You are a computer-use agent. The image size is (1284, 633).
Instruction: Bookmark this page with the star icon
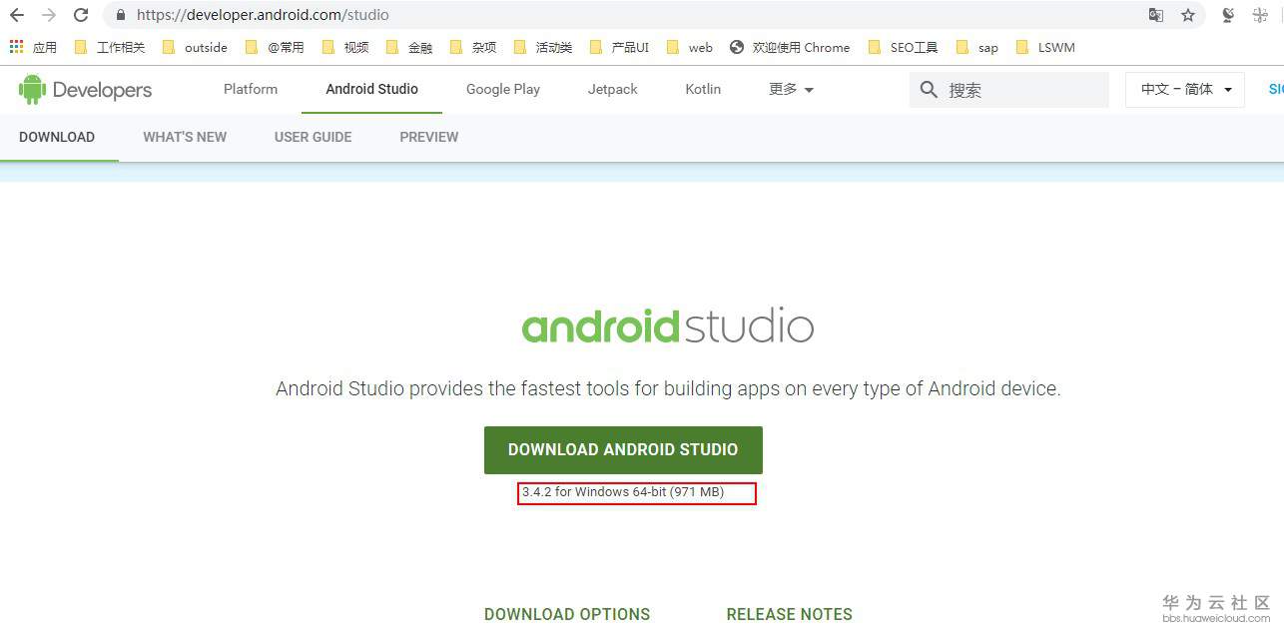point(1188,15)
